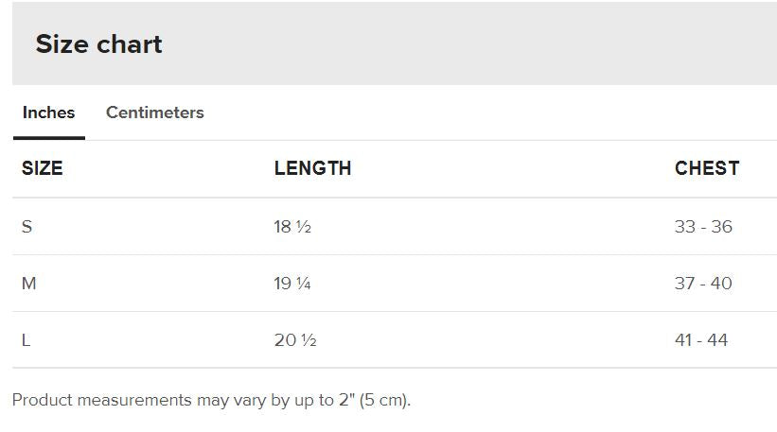
Task: Click the Size chart heading
Action: [x=98, y=44]
